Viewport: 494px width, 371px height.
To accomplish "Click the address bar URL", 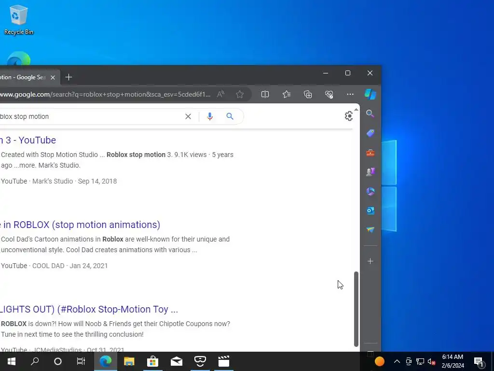I will point(105,94).
